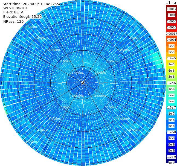Viewport: 177px width, 166px height.
Task: Click the 6e-7 colorbar tick
Action: pyautogui.click(x=172, y=95)
